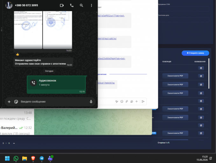Open the WhatsApp emoji and sticker picker

[x=16, y=102]
